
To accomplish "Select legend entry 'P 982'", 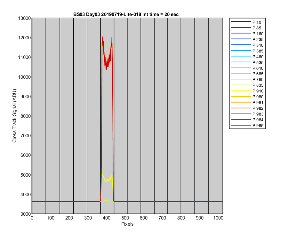I will 247,108.
